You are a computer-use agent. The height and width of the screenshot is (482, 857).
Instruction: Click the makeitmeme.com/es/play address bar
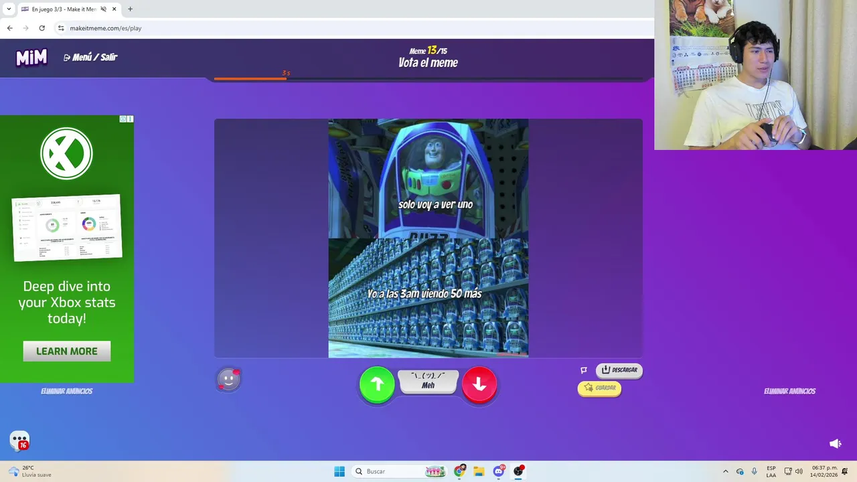[355, 28]
